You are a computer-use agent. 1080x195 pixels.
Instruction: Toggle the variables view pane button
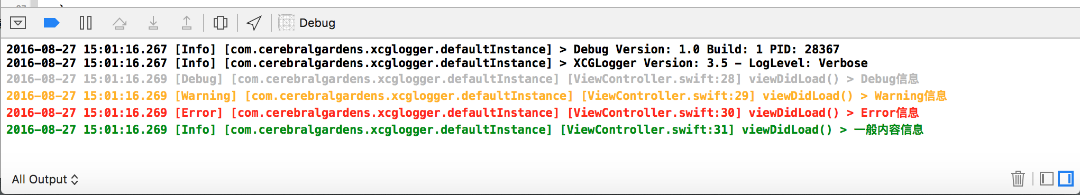pyautogui.click(x=1047, y=179)
